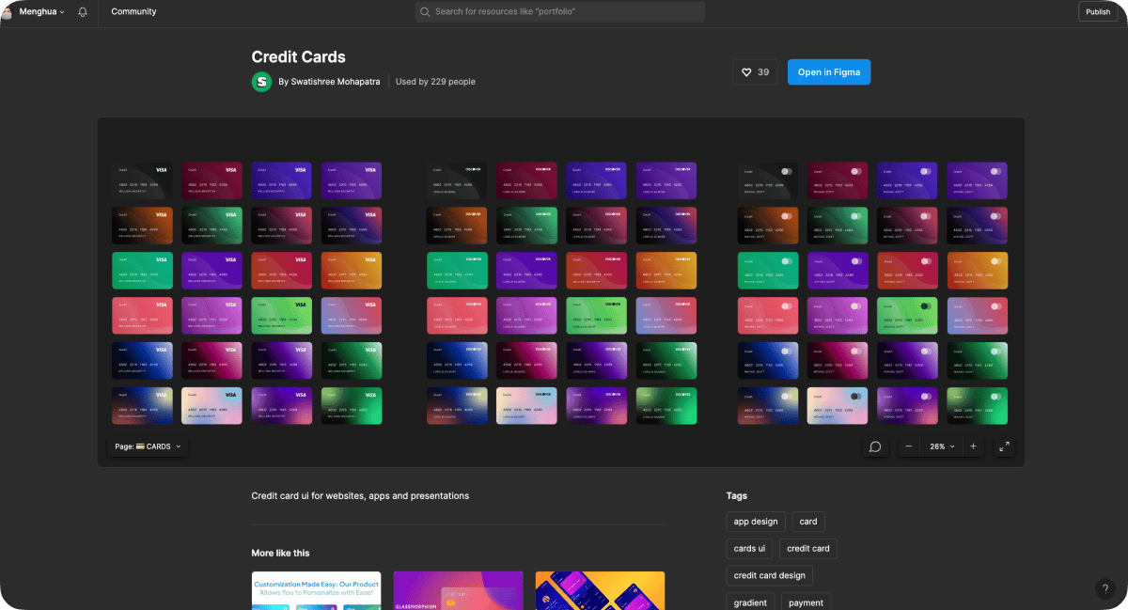
Task: Open author avatar with the letter S
Action: pyautogui.click(x=261, y=82)
